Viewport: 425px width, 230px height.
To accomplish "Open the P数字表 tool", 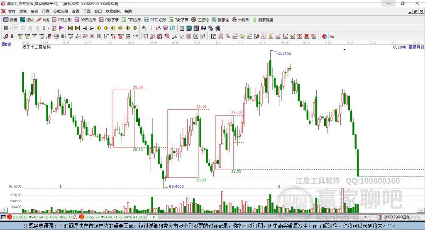I will click(x=109, y=20).
